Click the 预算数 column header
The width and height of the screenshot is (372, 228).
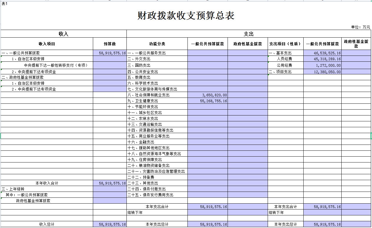coord(110,44)
